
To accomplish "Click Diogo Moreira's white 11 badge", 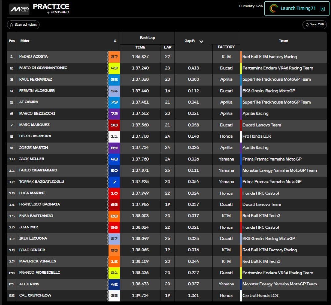I will (x=114, y=136).
